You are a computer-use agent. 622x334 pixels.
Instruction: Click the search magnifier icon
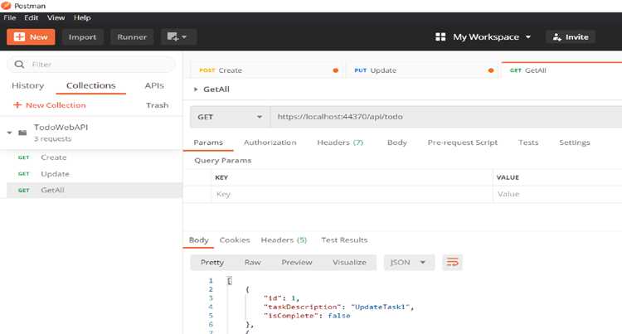pyautogui.click(x=19, y=64)
